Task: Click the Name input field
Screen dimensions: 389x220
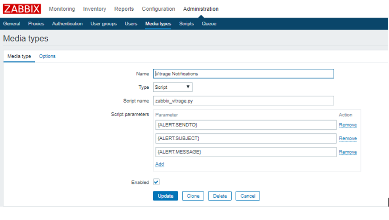Action: tap(243, 74)
